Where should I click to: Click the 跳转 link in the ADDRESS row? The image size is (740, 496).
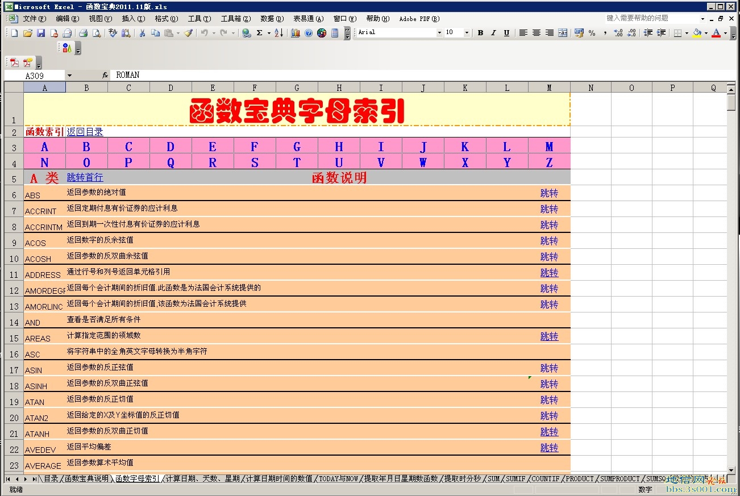click(549, 273)
